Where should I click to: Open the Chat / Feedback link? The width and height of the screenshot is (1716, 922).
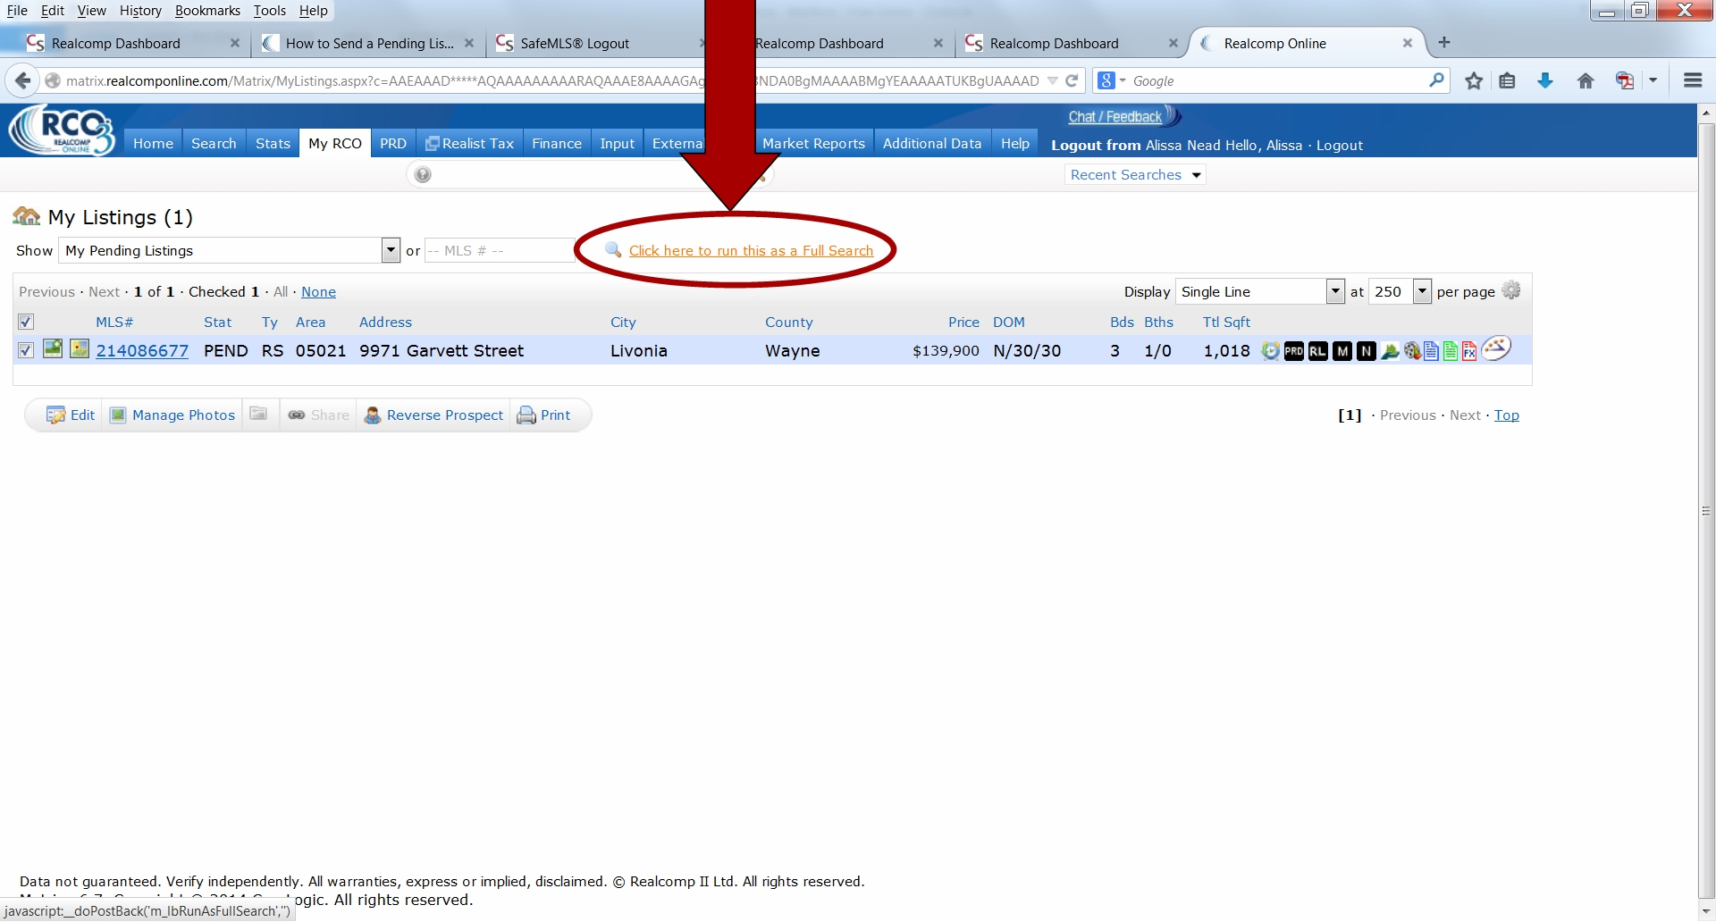click(1115, 117)
